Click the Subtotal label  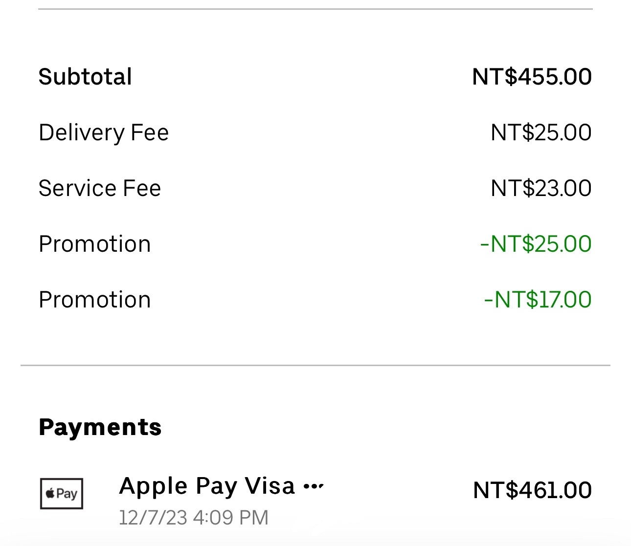click(85, 77)
